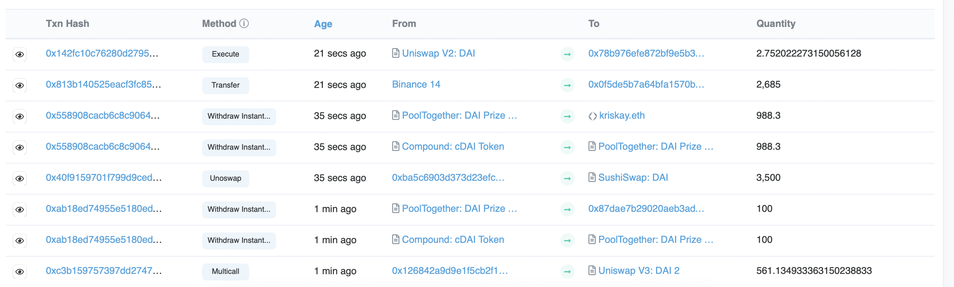Open transaction 0xc3b159757397dd2747…
Screen dimensions: 954x287
[104, 270]
